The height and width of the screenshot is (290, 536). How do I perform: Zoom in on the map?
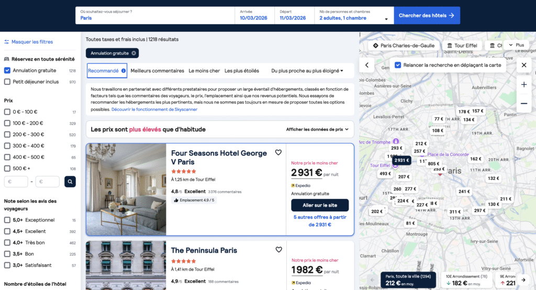click(523, 84)
